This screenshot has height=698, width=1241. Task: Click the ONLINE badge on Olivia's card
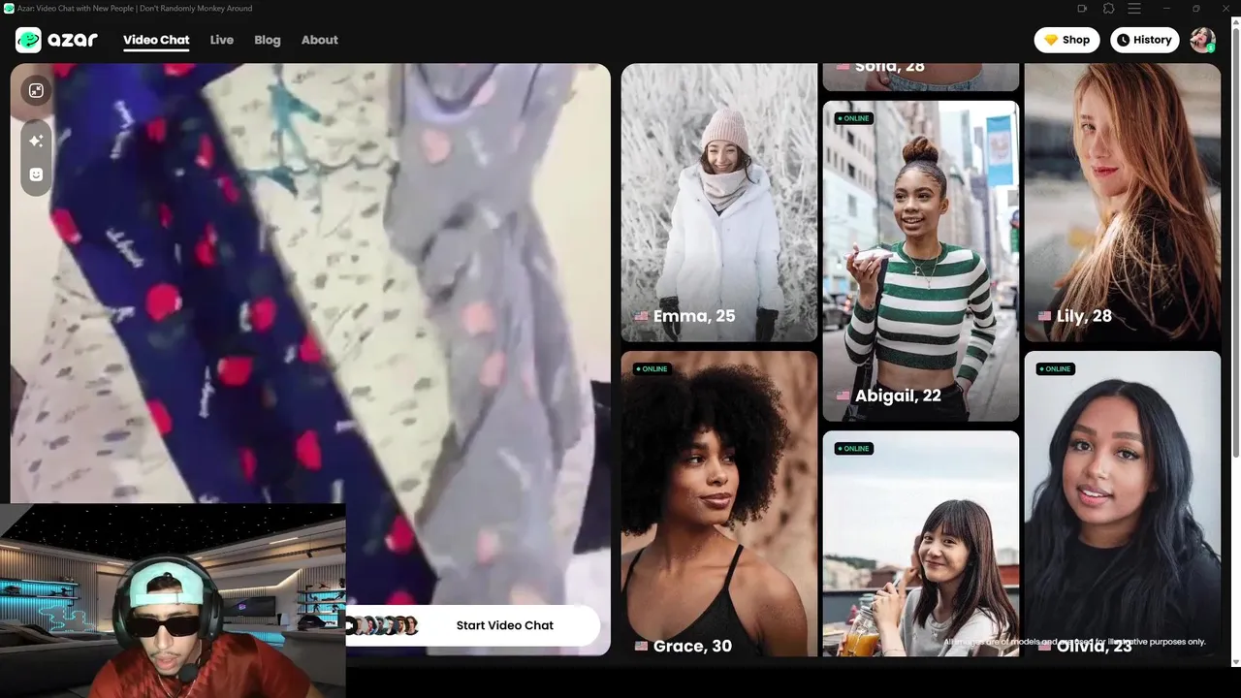(x=1055, y=368)
